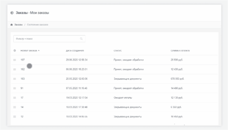Open row menu icon for order 103
The height and width of the screenshot is (130, 228).
(x=15, y=79)
